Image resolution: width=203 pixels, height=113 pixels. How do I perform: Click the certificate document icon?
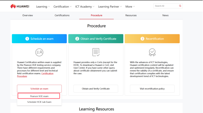[96, 52]
